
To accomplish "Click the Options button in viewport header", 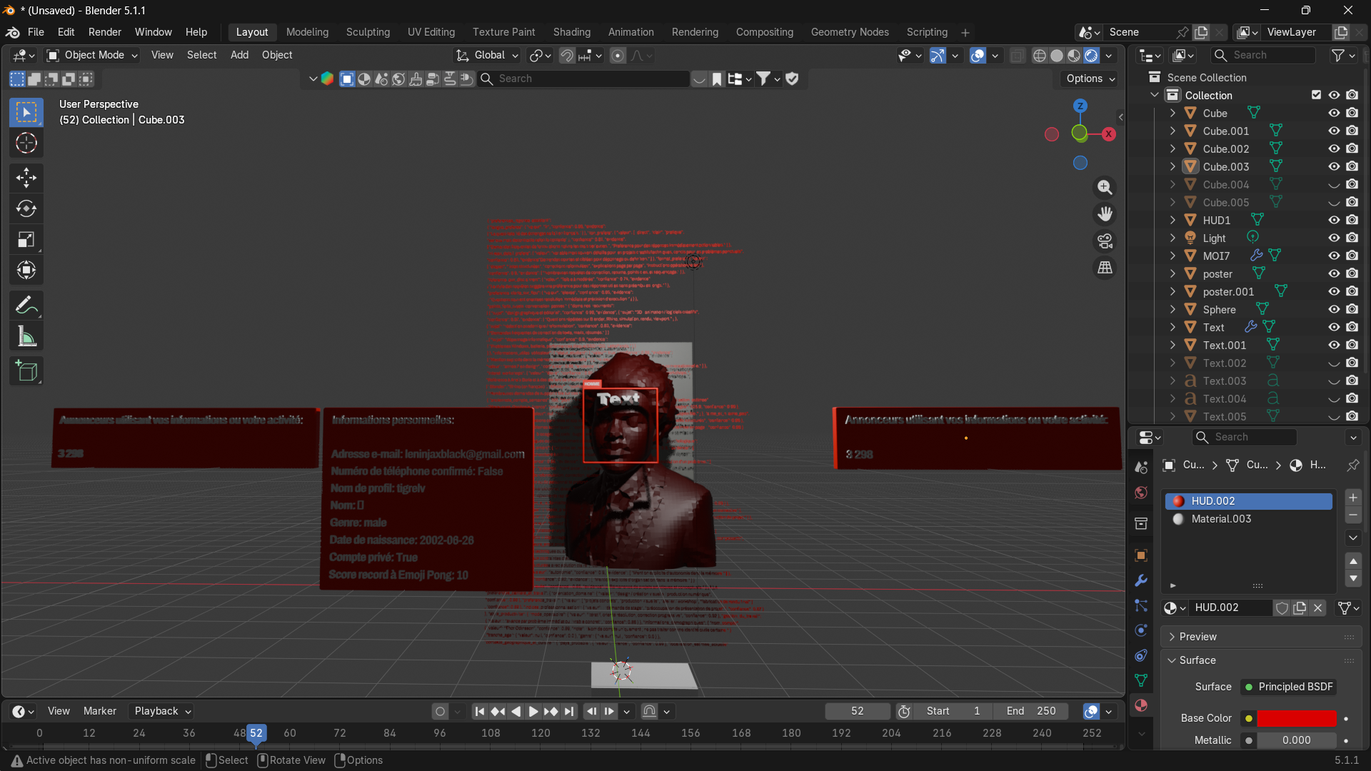I will (1090, 79).
